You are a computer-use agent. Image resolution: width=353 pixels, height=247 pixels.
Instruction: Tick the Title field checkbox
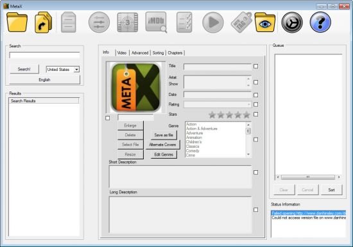(255, 67)
